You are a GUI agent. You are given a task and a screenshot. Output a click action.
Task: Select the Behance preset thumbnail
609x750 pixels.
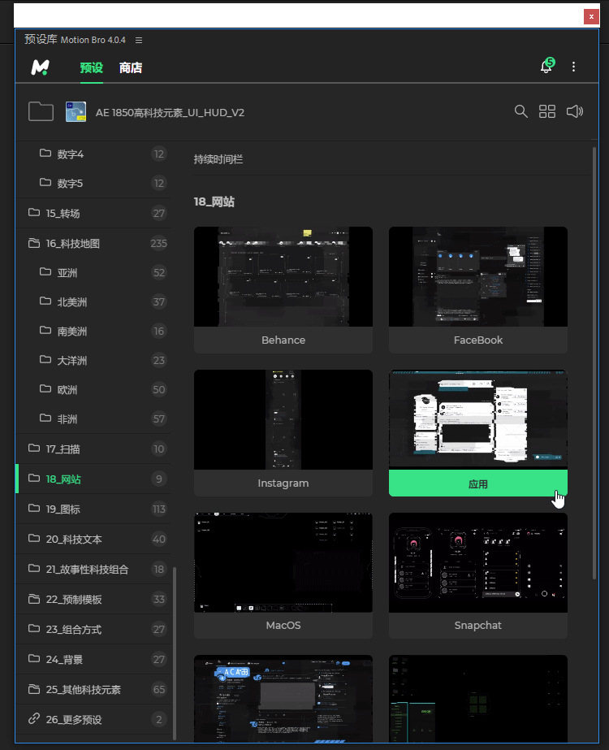click(x=283, y=276)
